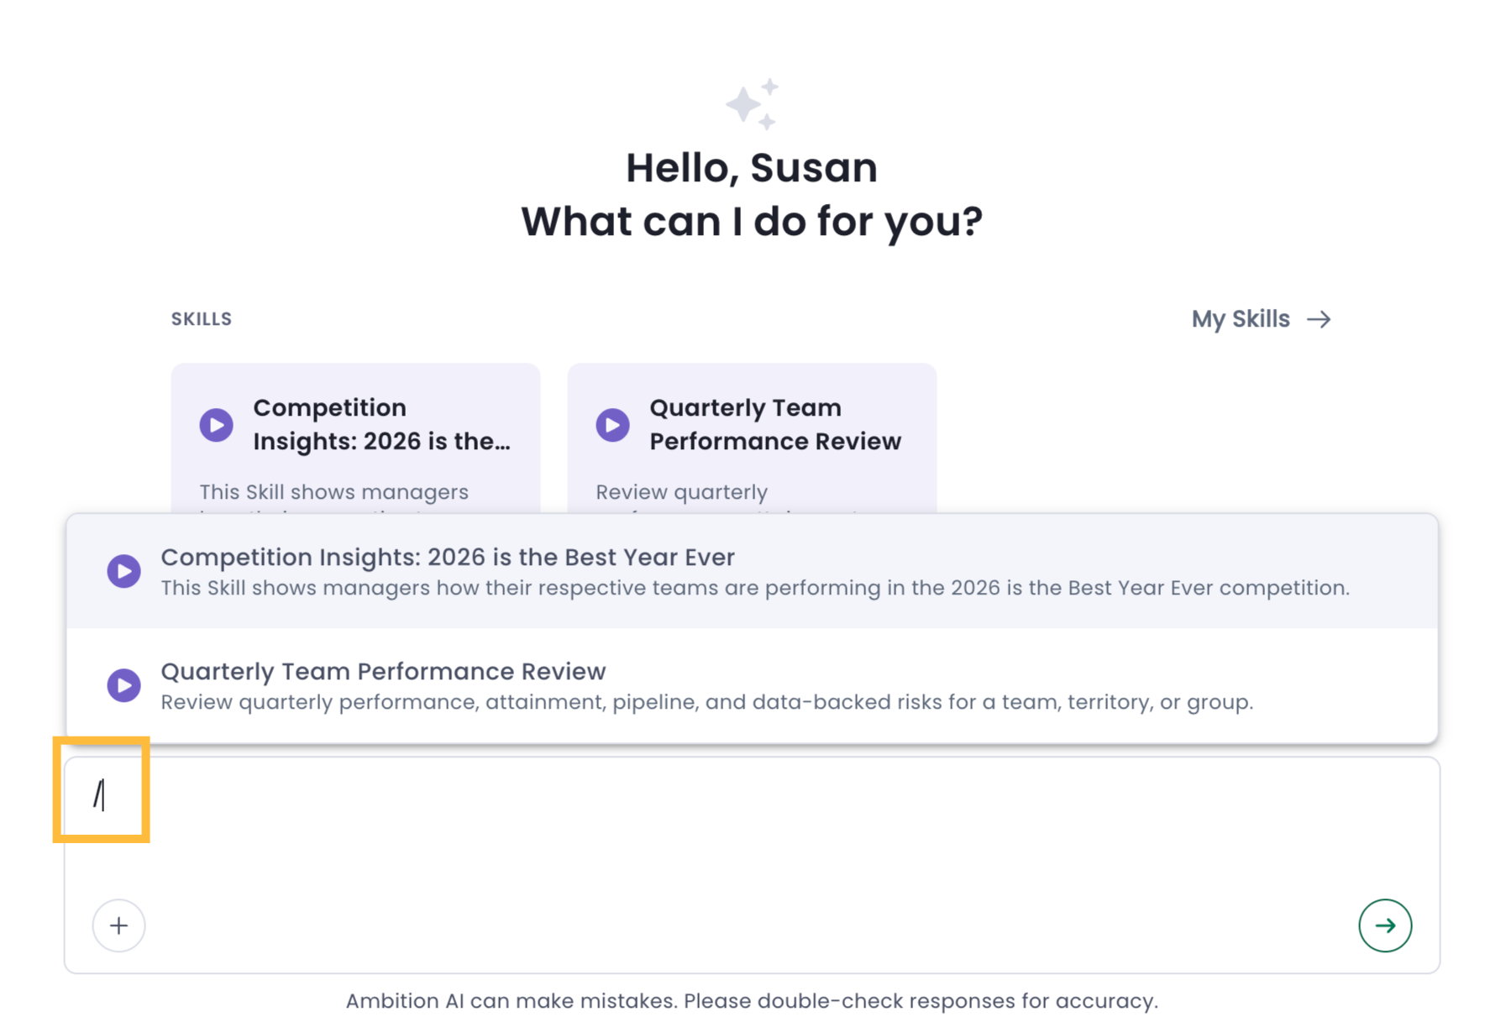
Task: Click the sparkle stars logo
Action: click(x=752, y=104)
